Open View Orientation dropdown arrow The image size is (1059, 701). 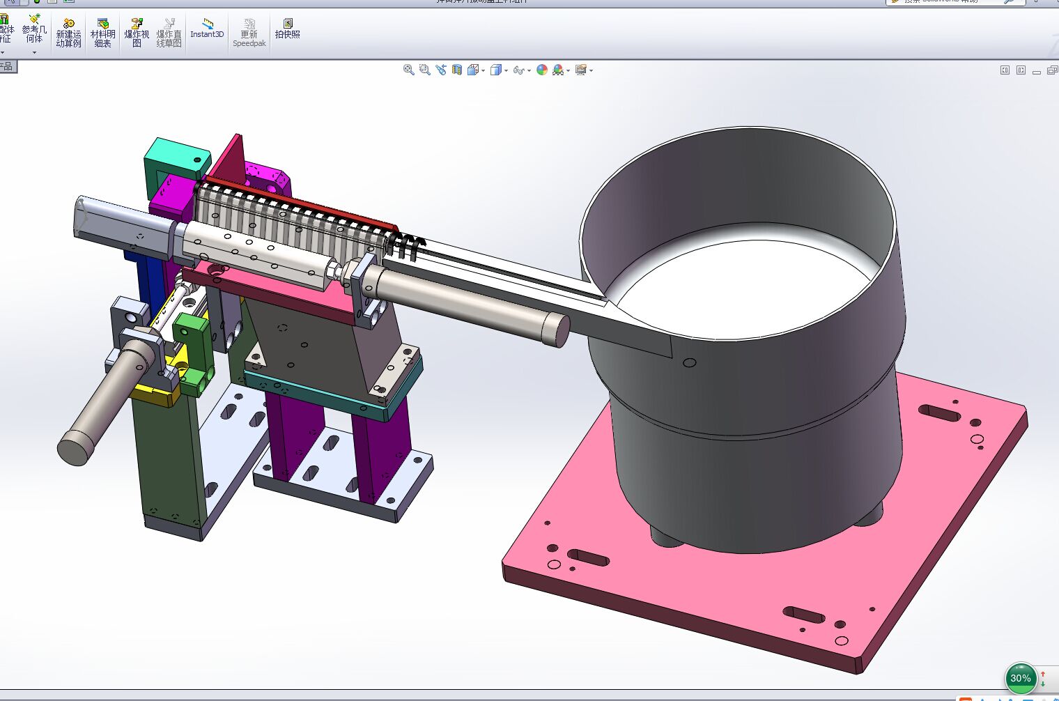point(484,70)
